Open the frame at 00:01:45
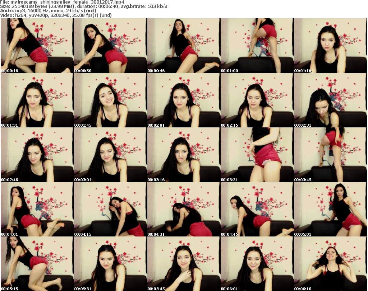 pyautogui.click(x=110, y=100)
